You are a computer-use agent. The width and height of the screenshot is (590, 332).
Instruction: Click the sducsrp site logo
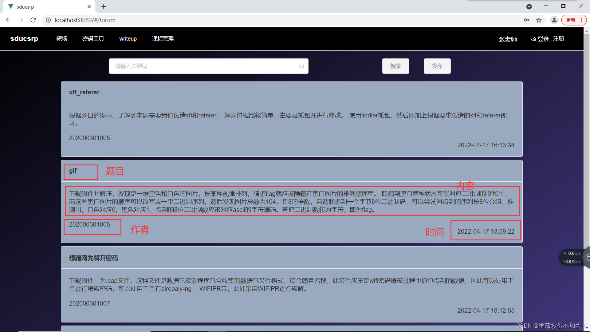click(x=24, y=39)
